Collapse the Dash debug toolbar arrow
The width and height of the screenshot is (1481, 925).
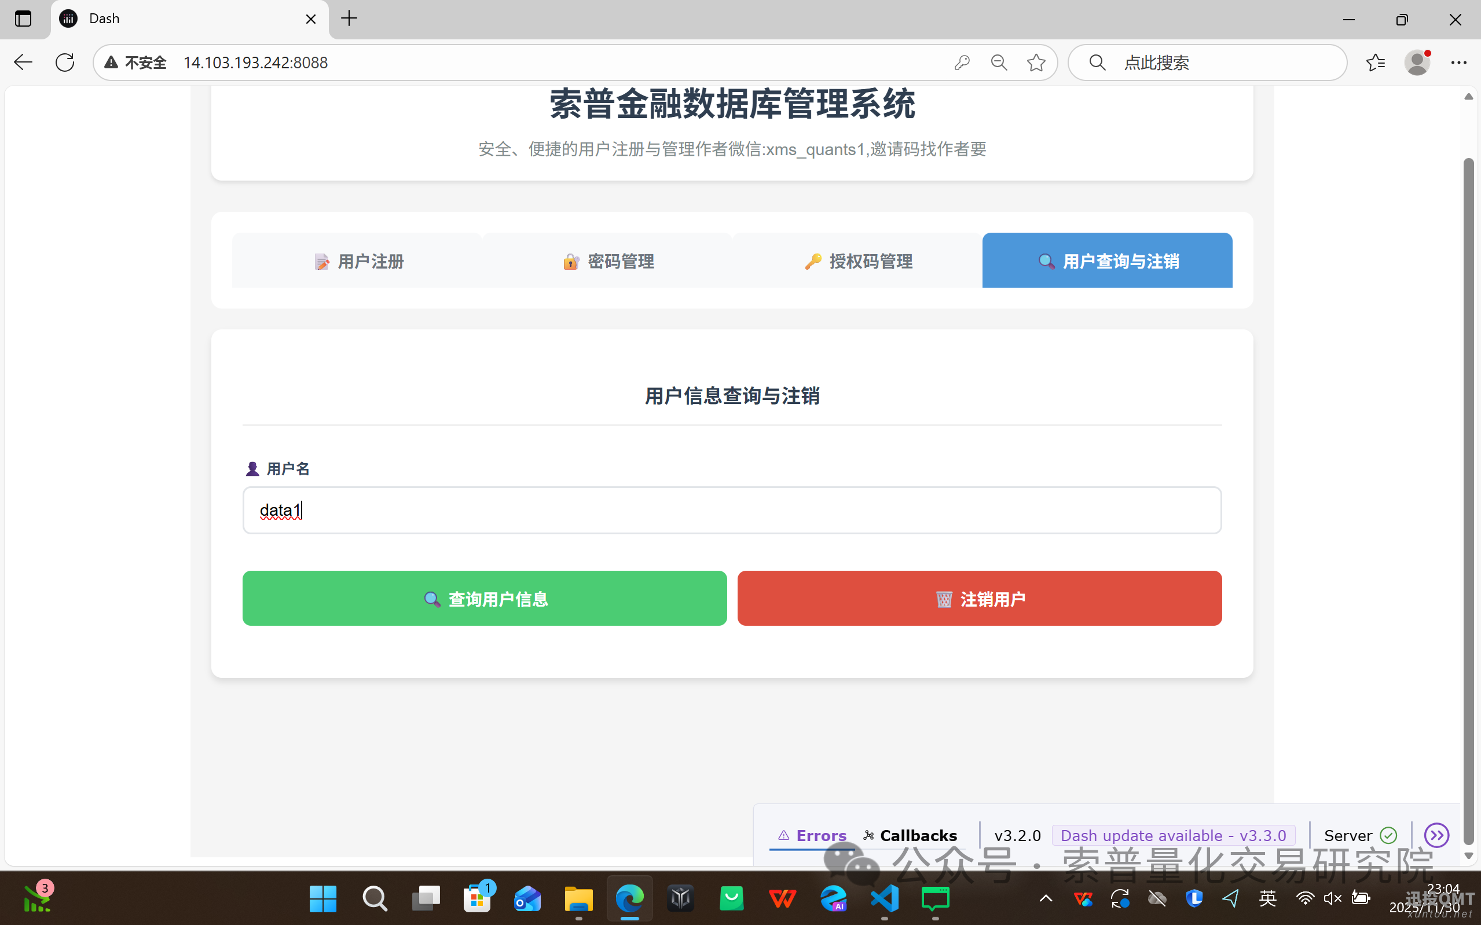1436,835
